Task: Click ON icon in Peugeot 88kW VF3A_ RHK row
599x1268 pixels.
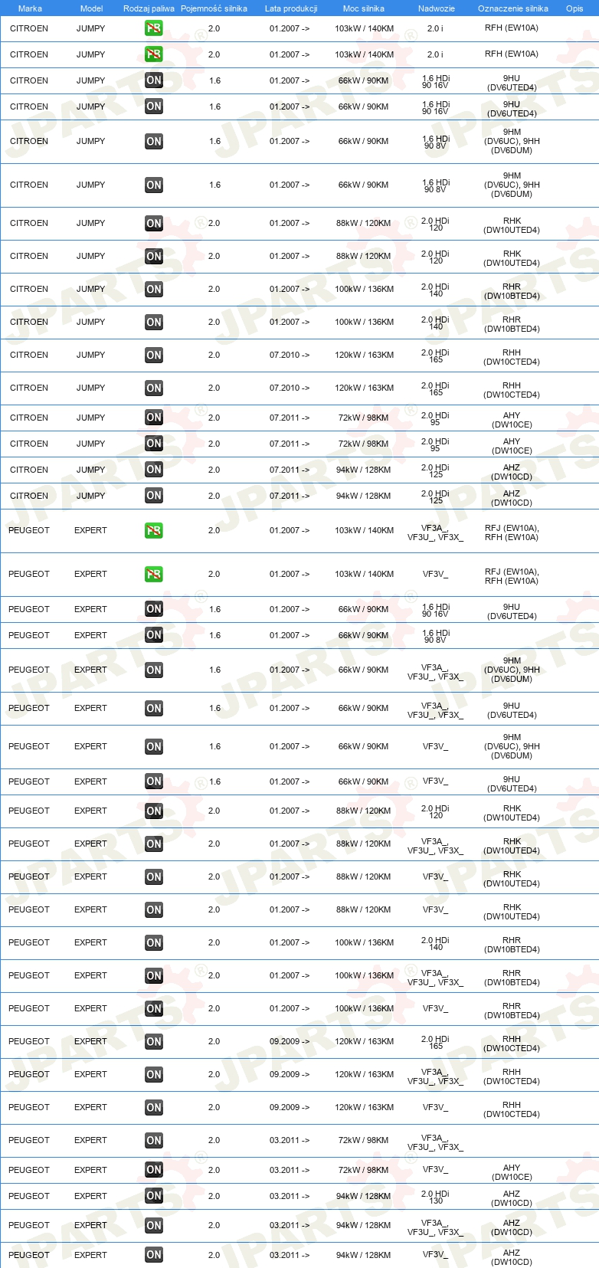Action: point(154,844)
